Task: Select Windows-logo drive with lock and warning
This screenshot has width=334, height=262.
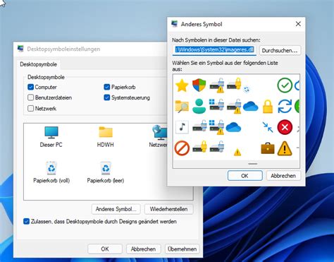Action: (x=216, y=127)
